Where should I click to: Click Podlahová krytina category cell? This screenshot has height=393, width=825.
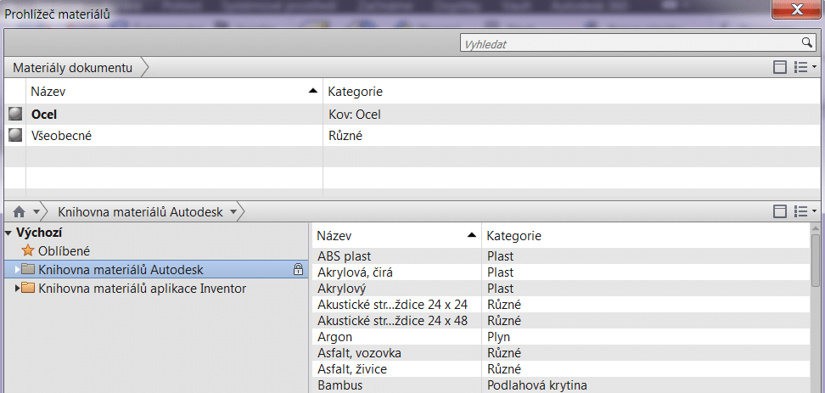pyautogui.click(x=536, y=385)
